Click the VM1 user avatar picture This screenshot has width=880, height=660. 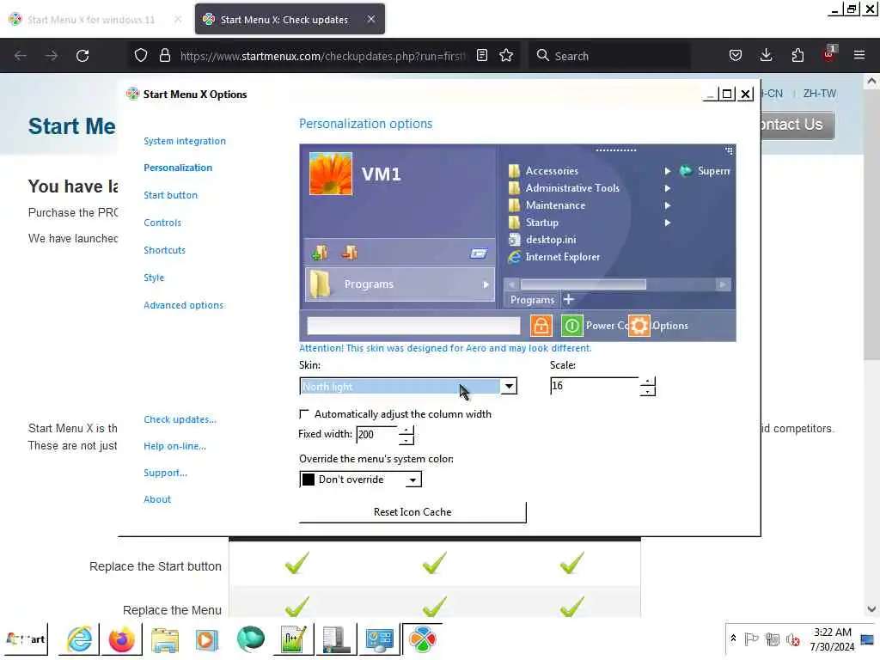coord(331,174)
